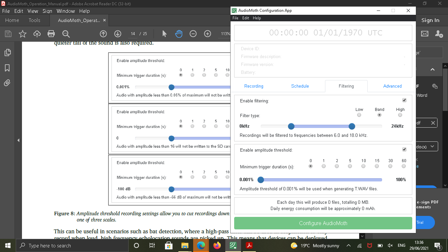Open Microsoft Store from the taskbar
The width and height of the screenshot is (448, 252).
[169, 245]
